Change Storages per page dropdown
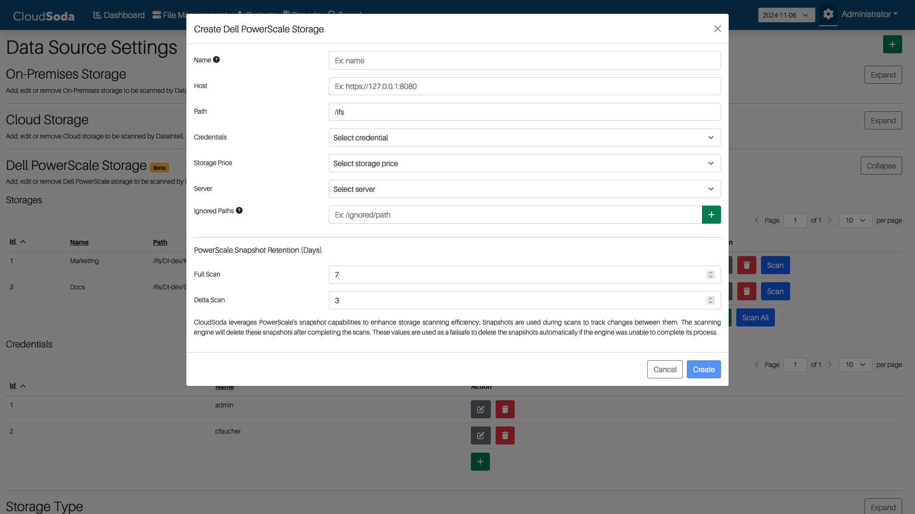915x514 pixels. [855, 220]
